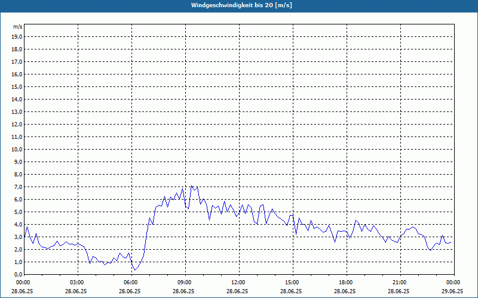
Task: Click the 1,0 y-axis label
Action: click(x=18, y=262)
